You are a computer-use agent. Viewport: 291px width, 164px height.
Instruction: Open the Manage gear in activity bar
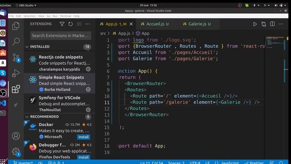(x=16, y=152)
